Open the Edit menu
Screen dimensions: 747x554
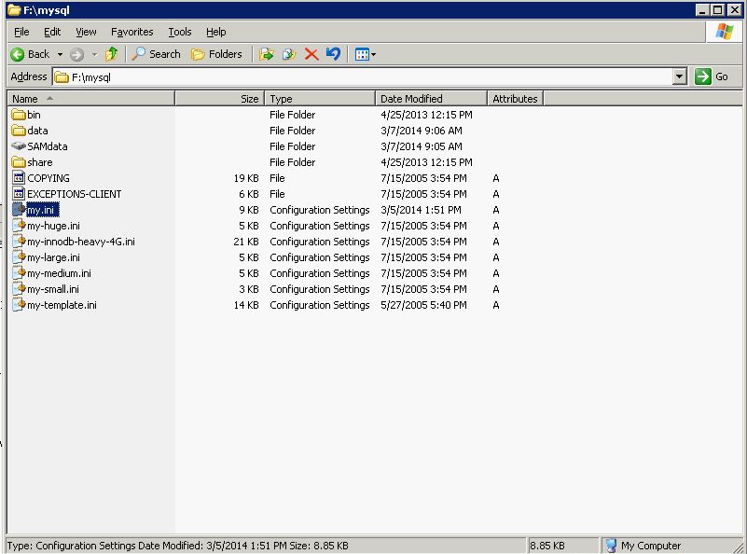52,32
